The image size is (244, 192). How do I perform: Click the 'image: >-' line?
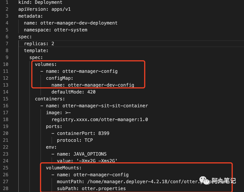58,112
